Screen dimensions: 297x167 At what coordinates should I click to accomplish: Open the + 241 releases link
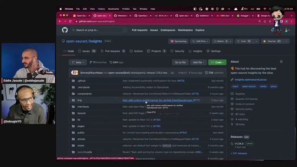coord(239,154)
